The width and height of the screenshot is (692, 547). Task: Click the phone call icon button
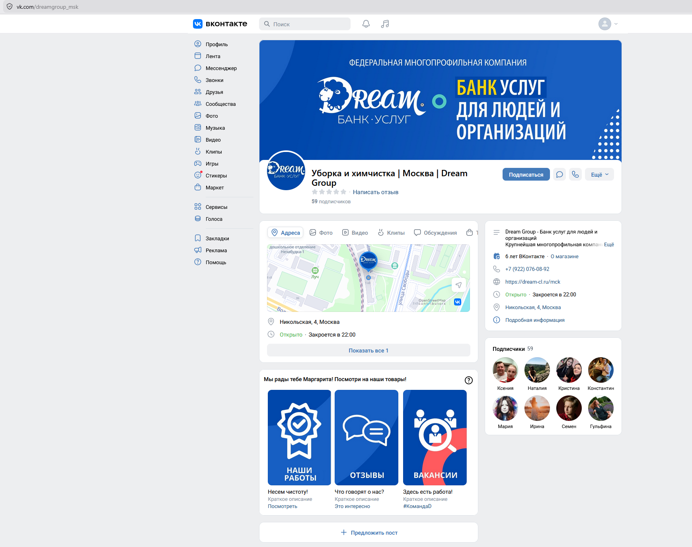tap(575, 174)
